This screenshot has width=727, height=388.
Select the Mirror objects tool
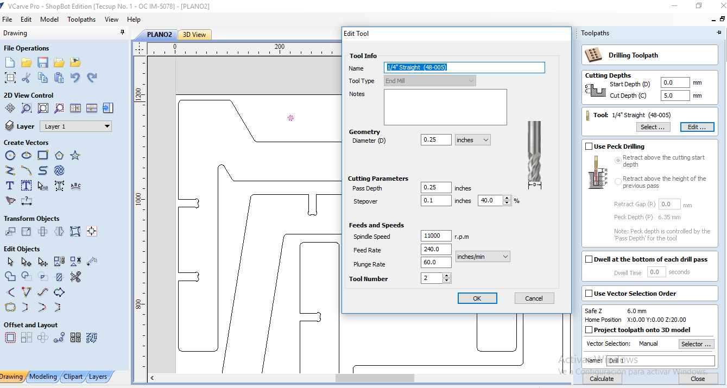click(x=59, y=232)
